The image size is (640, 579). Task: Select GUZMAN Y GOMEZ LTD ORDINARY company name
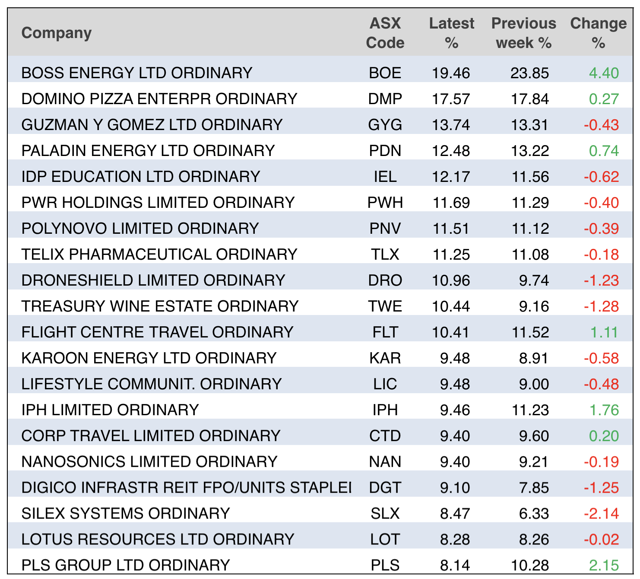point(152,125)
